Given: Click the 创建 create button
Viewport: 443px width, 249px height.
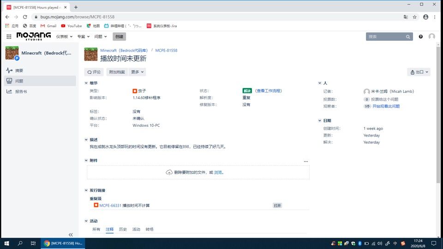Looking at the screenshot, I should [119, 36].
